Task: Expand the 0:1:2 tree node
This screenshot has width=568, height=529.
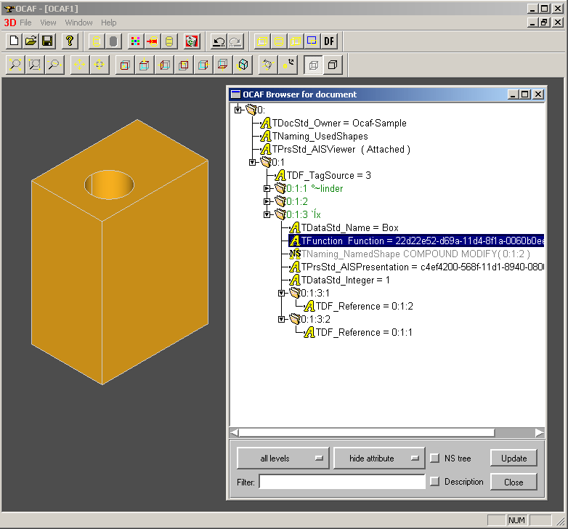Action: click(267, 201)
